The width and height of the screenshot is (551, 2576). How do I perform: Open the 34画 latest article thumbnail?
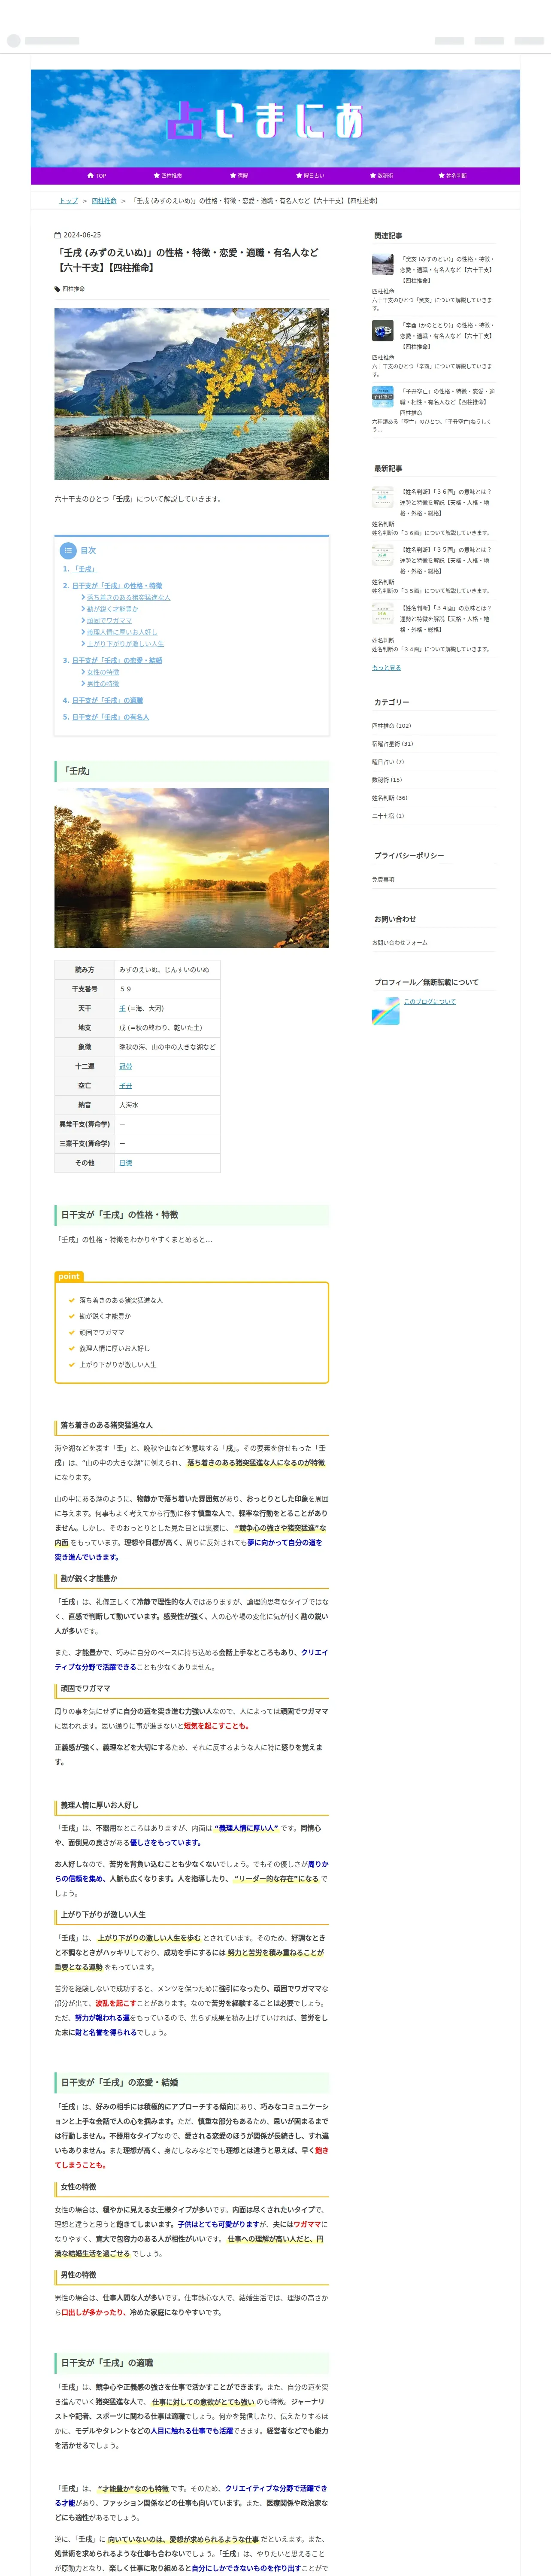coord(383,614)
